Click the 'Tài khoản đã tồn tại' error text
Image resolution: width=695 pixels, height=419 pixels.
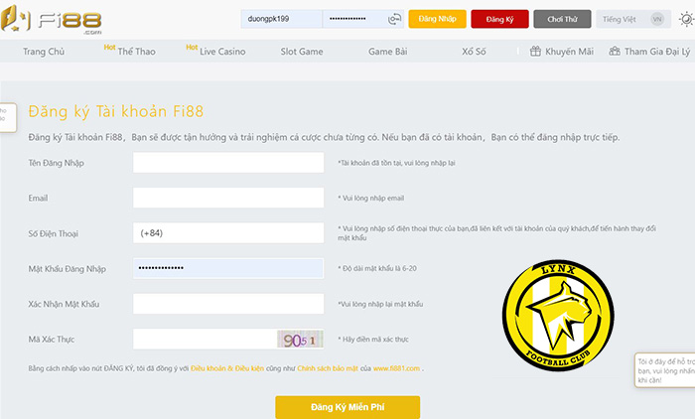(396, 163)
